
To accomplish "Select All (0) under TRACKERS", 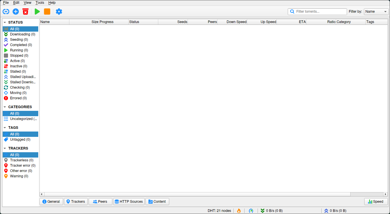I will click(20, 155).
